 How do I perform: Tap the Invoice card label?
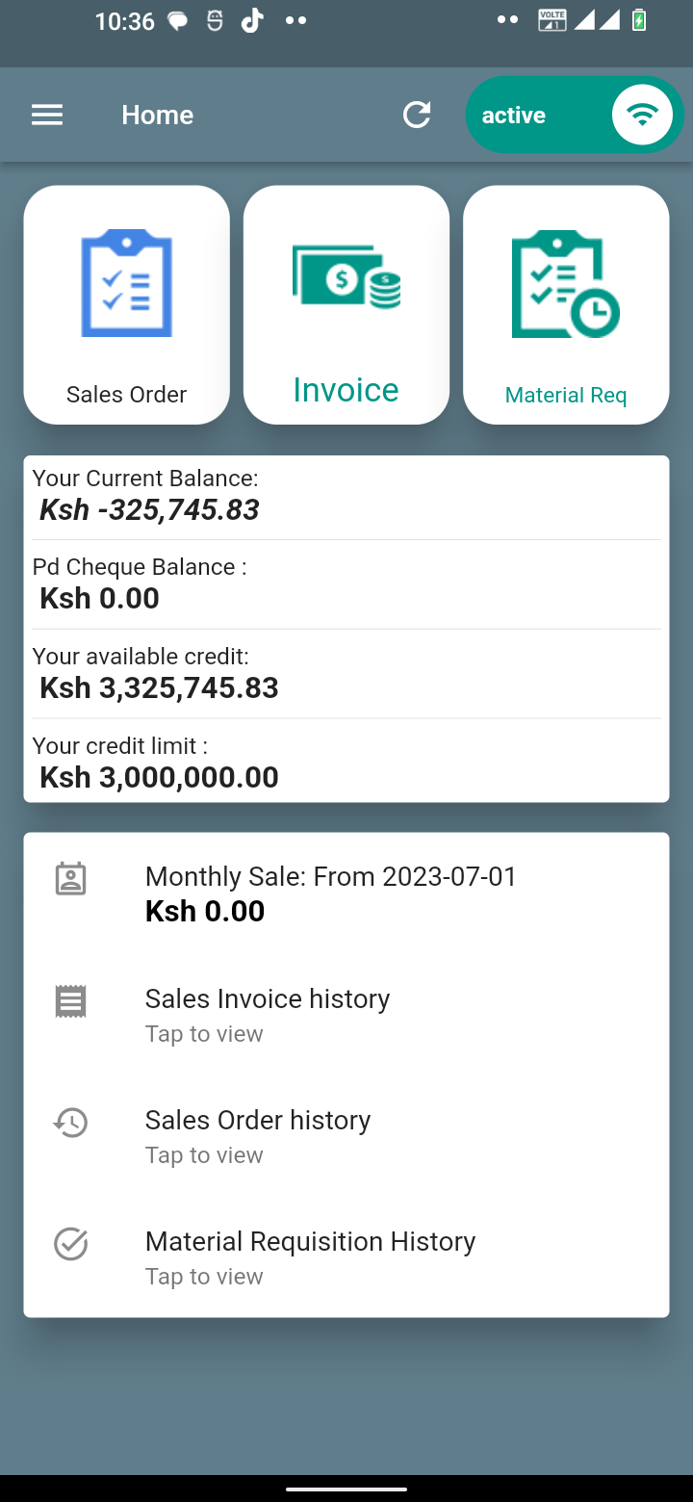click(x=346, y=390)
